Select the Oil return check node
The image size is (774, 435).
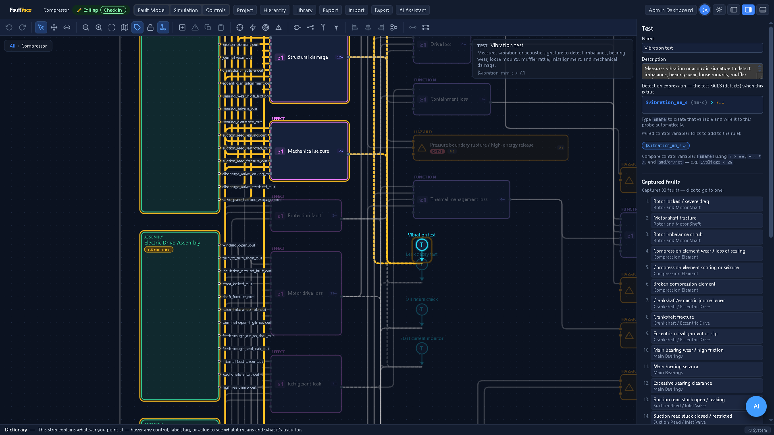pos(422,309)
